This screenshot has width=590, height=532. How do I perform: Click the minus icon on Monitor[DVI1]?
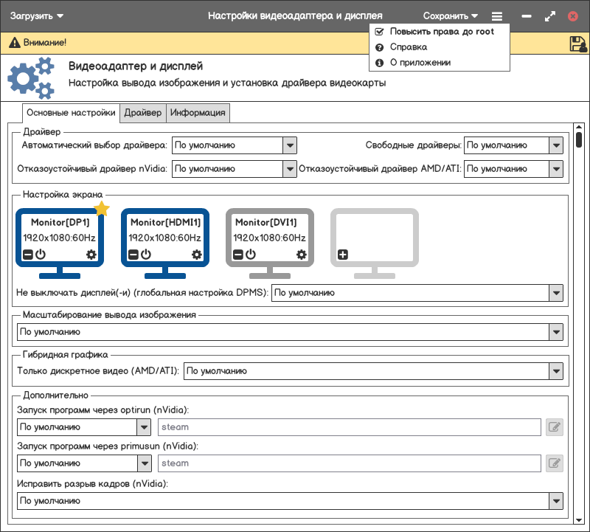(x=238, y=255)
